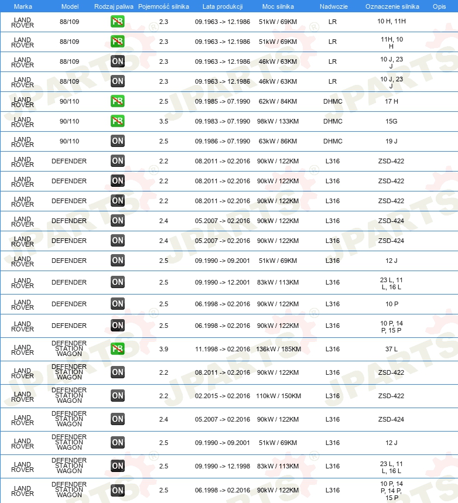Click the ON icon in the 110kW / 150KM row
This screenshot has height=503, width=458.
pyautogui.click(x=118, y=396)
